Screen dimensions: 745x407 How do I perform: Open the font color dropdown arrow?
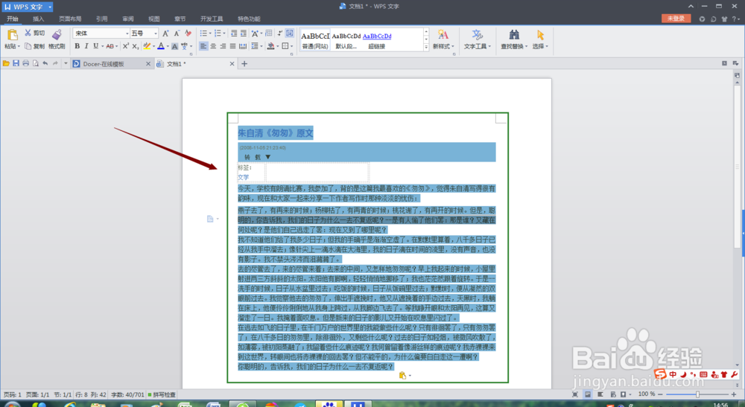pos(168,46)
